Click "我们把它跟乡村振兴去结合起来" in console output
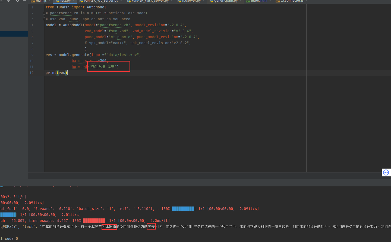Viewport: 391px width, 242px height. tap(264, 227)
